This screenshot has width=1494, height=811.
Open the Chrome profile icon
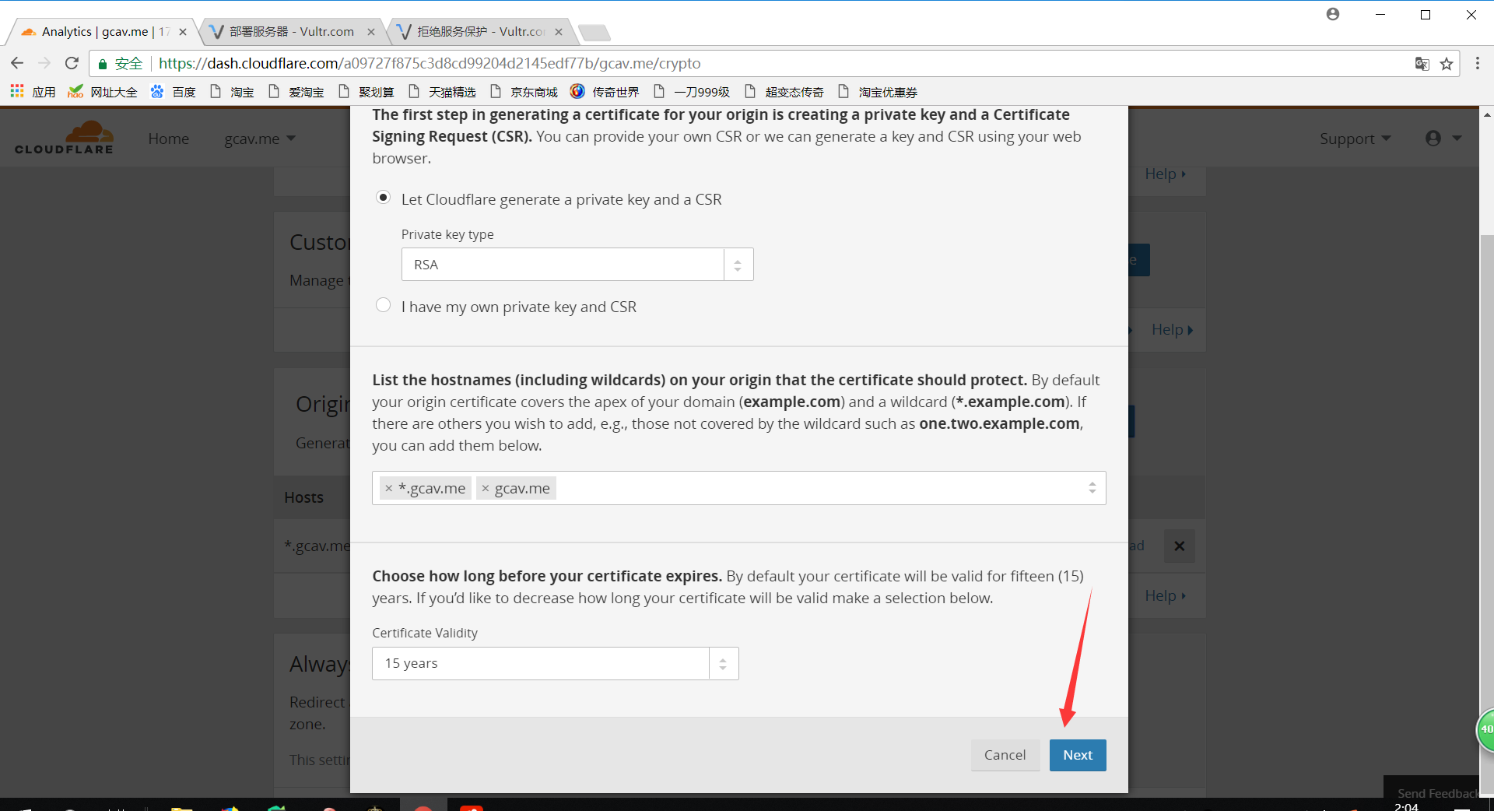point(1333,14)
